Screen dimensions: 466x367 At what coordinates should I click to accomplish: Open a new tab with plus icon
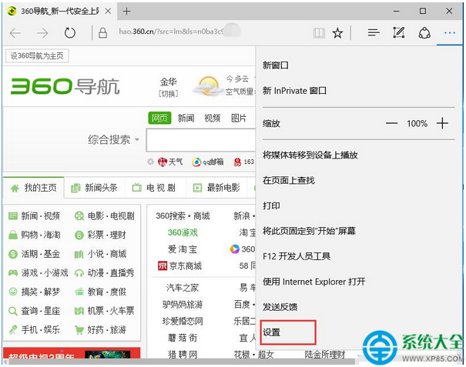126,12
